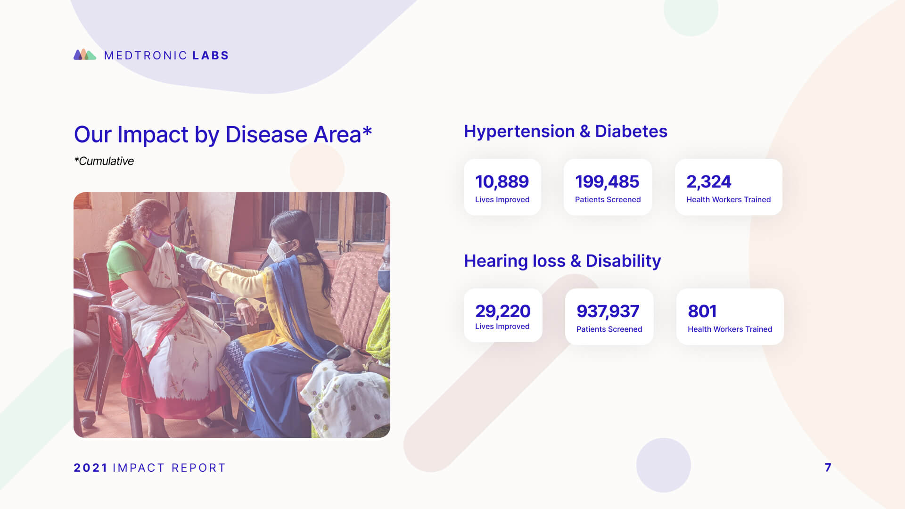This screenshot has width=905, height=509.
Task: Click the lavender circle near the bottom
Action: [x=664, y=465]
